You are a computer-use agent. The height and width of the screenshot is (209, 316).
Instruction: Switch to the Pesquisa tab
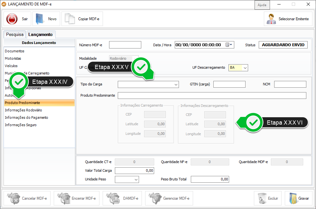click(x=15, y=34)
